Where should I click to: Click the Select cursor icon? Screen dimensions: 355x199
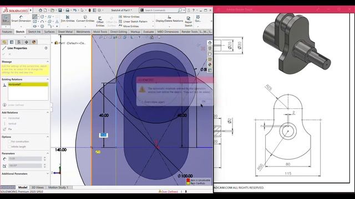click(82, 11)
